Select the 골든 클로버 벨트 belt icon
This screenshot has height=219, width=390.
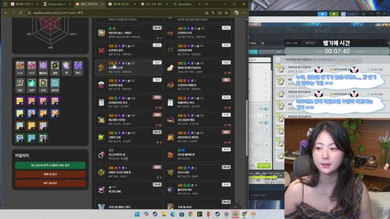pyautogui.click(x=171, y=120)
